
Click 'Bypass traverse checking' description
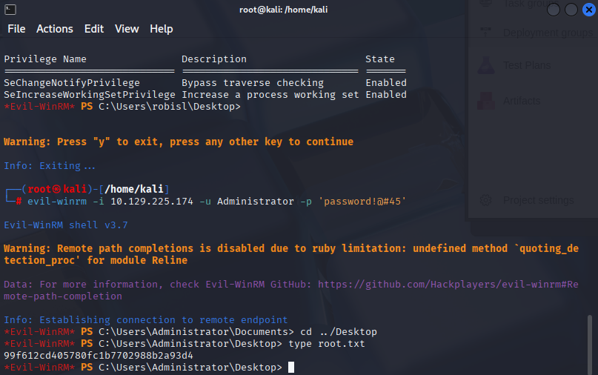[x=253, y=83]
